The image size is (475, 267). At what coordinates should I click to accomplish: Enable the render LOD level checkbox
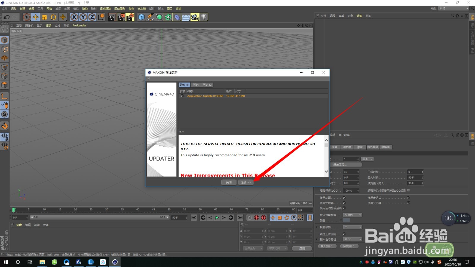click(x=408, y=190)
